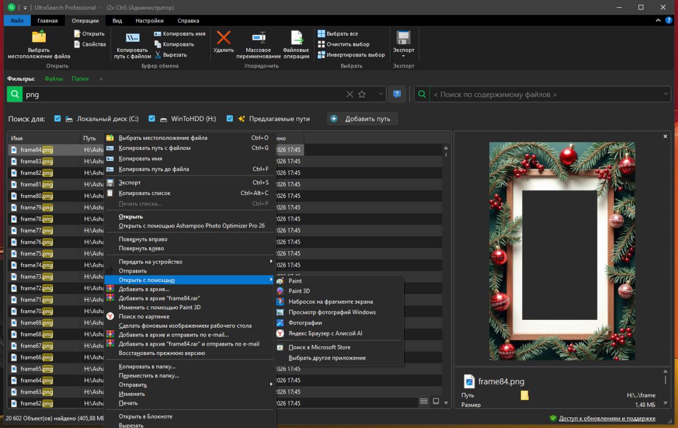The image size is (678, 428).
Task: Click the favorites star icon in search bar
Action: (x=362, y=95)
